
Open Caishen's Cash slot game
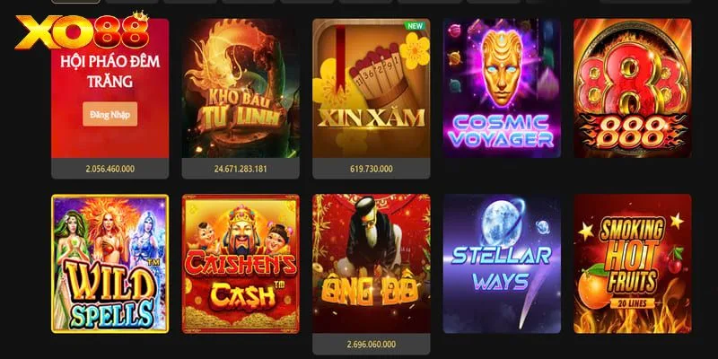click(x=241, y=264)
